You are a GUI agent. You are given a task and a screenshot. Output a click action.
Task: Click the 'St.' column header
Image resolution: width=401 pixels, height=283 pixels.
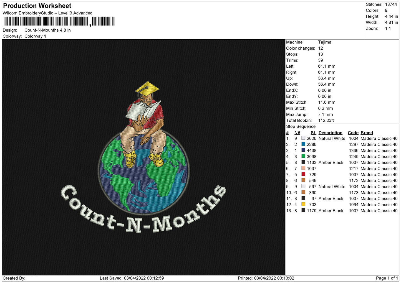[313, 133]
